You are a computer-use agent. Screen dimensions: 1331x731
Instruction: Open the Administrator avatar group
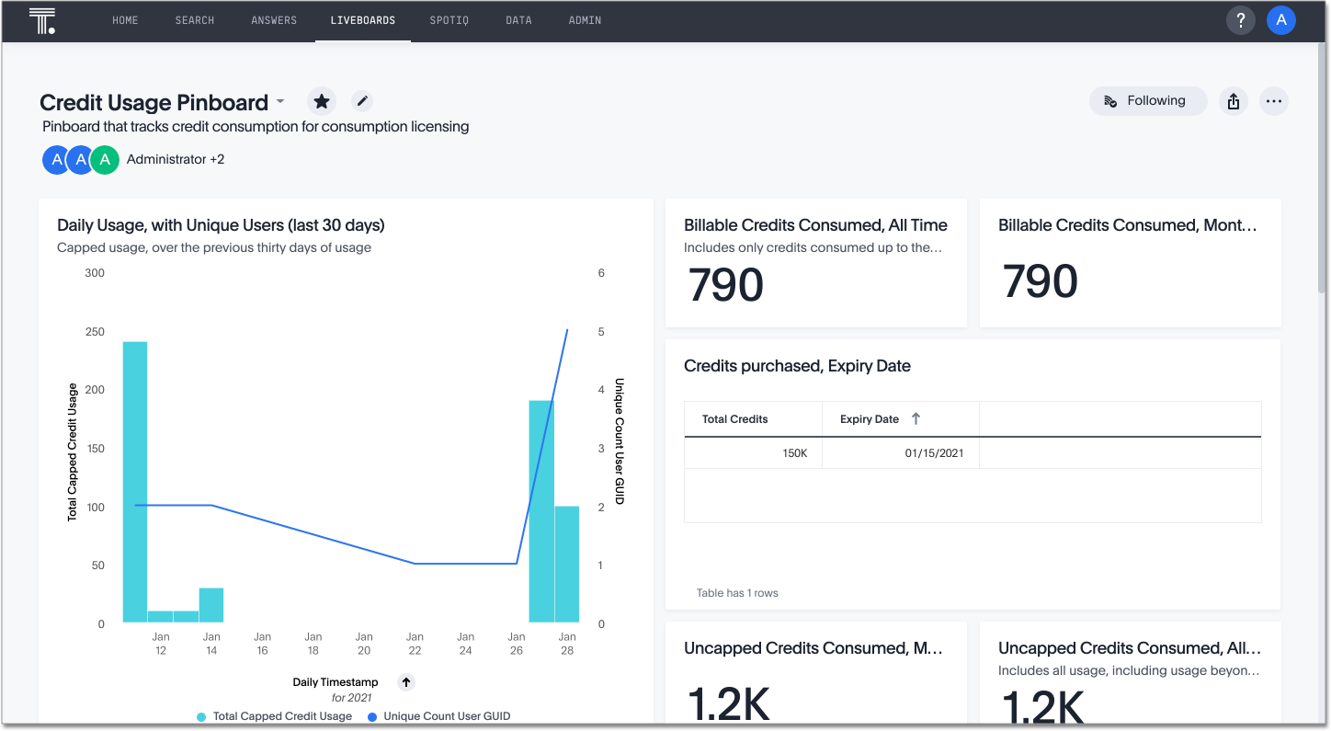tap(80, 159)
